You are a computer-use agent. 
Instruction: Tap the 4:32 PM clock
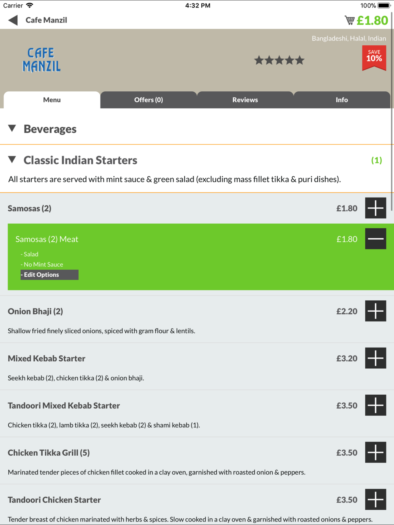tap(198, 6)
